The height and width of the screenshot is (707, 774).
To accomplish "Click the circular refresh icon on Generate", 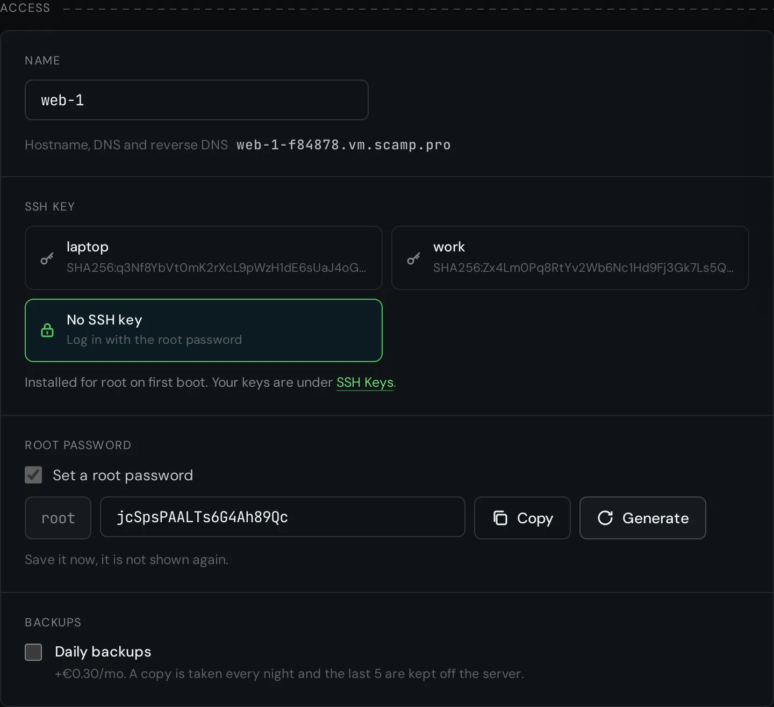I will point(605,518).
